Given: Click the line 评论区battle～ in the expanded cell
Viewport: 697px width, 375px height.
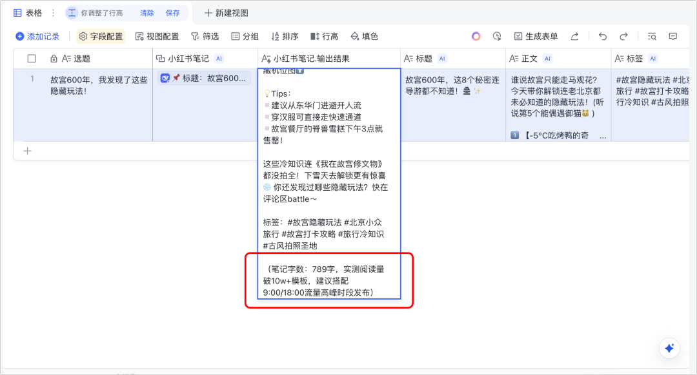Looking at the screenshot, I should point(290,199).
